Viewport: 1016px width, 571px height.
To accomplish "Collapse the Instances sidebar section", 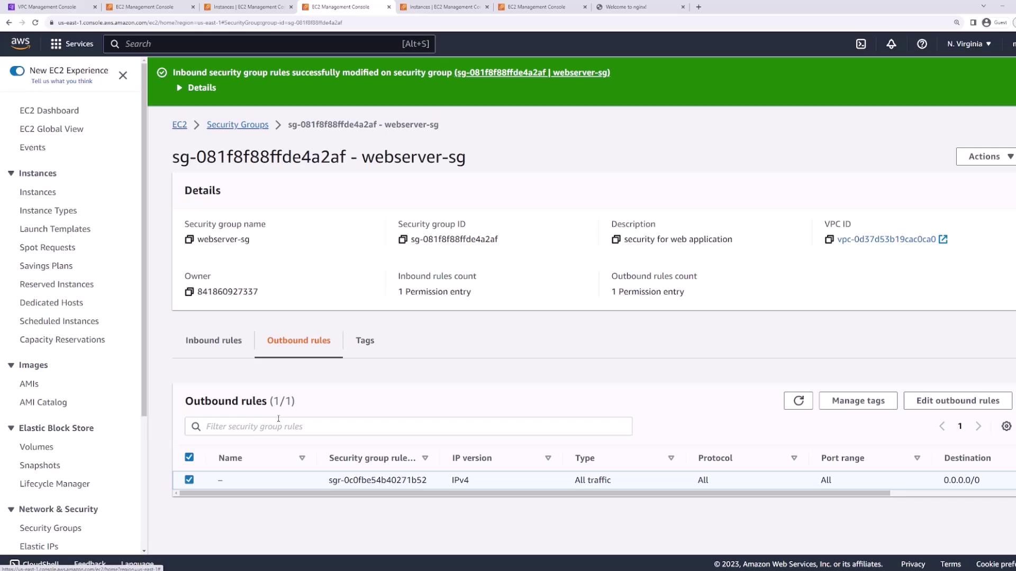I will (x=11, y=173).
